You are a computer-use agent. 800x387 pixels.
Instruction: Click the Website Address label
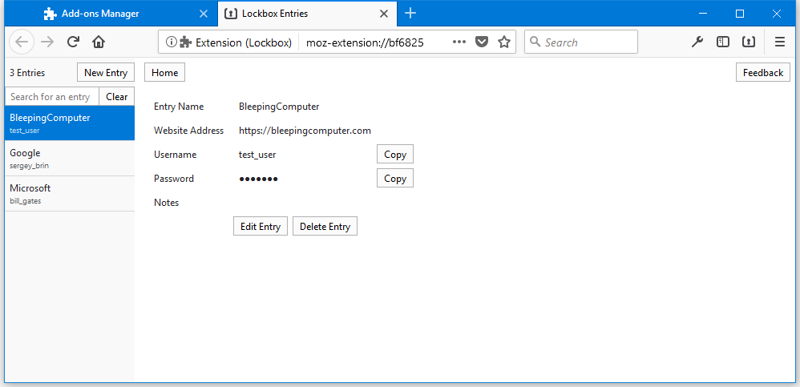(188, 131)
